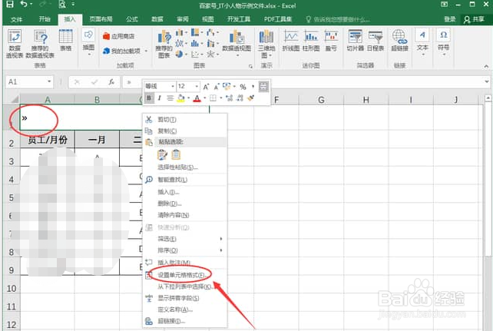Click the Line sparkline icon (折线图)

tap(291, 41)
